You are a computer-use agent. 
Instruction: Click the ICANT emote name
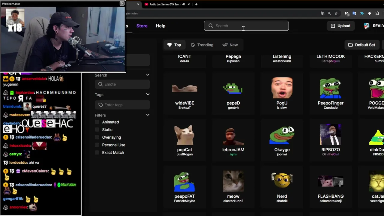point(184,56)
